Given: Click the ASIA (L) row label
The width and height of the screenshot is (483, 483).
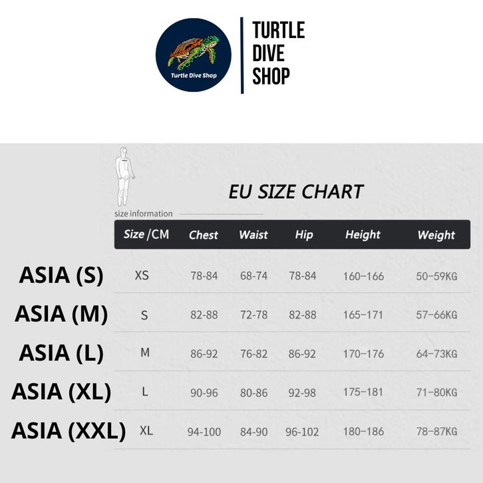Looking at the screenshot, I should click(x=61, y=353).
